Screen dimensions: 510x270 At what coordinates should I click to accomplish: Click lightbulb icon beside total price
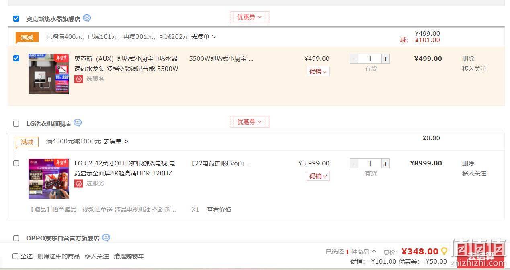click(x=444, y=251)
